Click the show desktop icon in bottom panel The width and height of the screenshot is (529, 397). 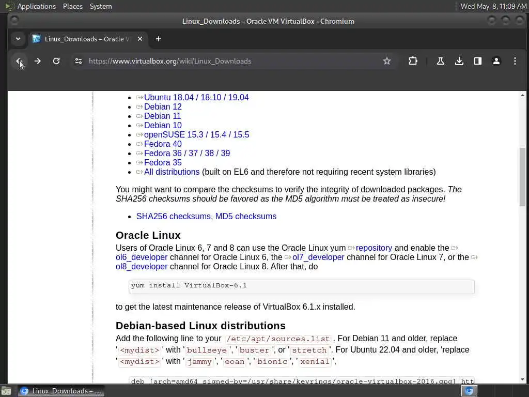click(6, 391)
